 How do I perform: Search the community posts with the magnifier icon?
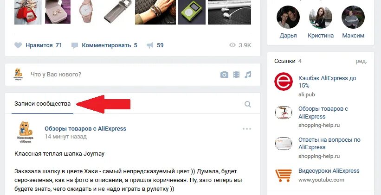point(248,104)
